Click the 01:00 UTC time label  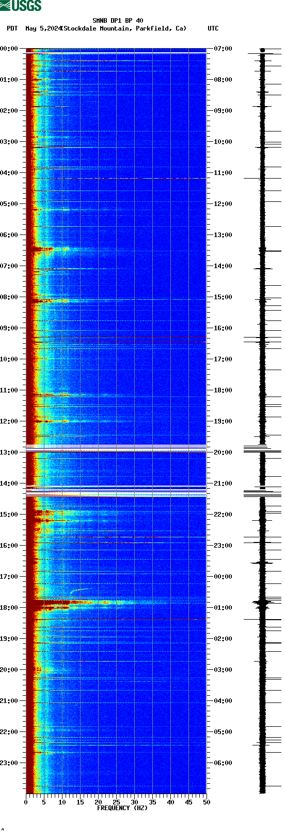223,608
